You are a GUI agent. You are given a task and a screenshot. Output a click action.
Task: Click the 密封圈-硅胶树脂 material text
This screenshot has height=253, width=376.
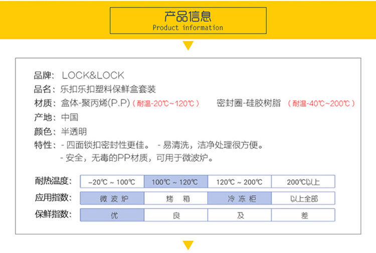(249, 103)
